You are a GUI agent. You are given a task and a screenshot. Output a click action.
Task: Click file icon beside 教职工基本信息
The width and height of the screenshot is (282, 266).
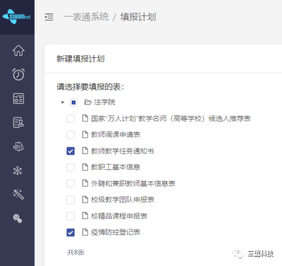(x=85, y=167)
